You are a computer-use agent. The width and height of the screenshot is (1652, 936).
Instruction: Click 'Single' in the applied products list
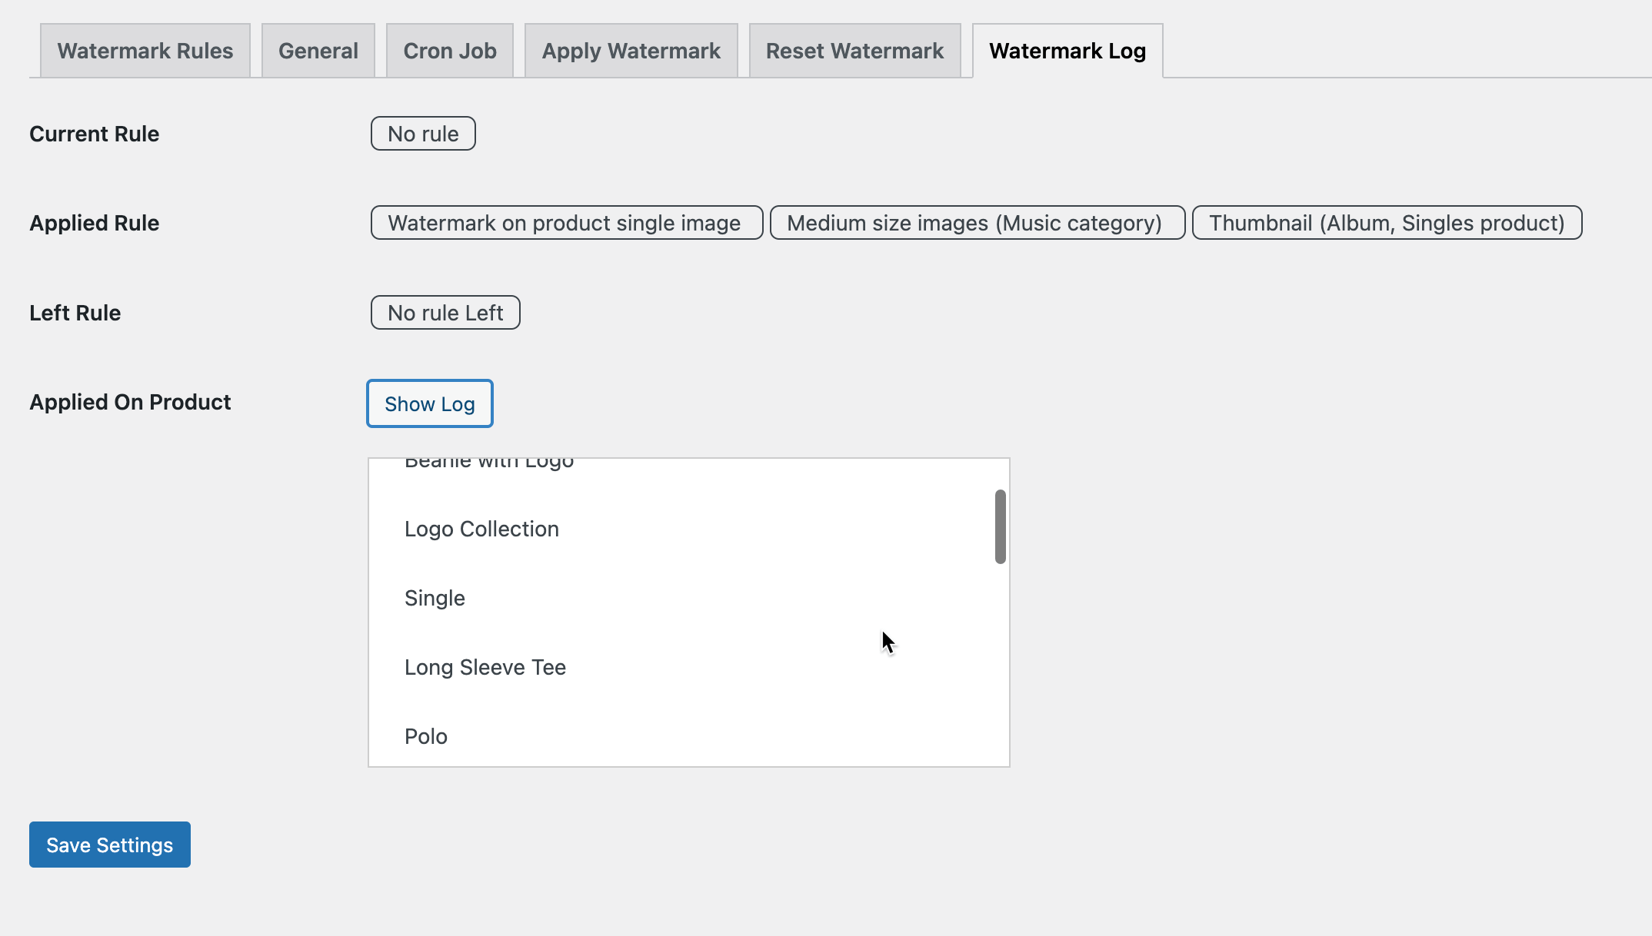[435, 598]
